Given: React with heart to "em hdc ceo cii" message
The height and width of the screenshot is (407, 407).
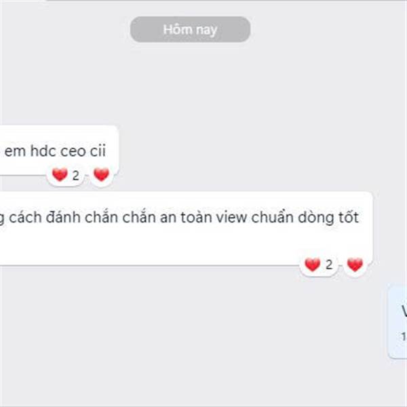Looking at the screenshot, I should tap(101, 175).
